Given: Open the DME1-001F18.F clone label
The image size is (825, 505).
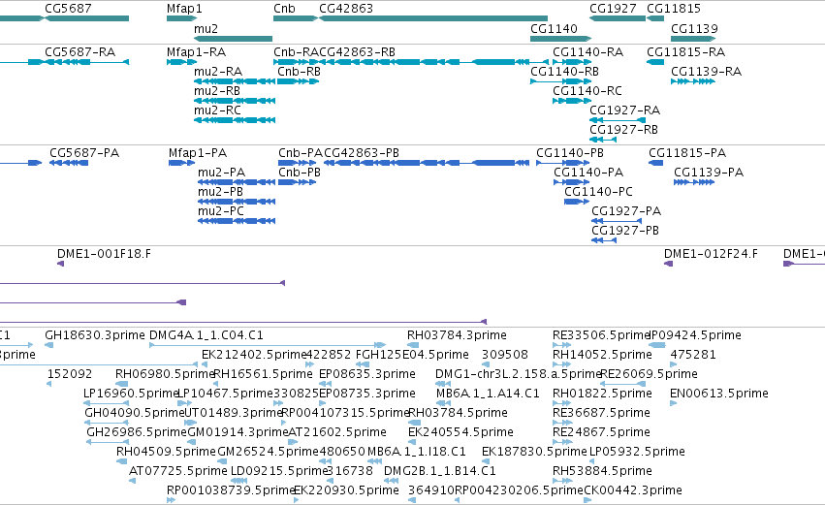Looking at the screenshot, I should [x=104, y=254].
